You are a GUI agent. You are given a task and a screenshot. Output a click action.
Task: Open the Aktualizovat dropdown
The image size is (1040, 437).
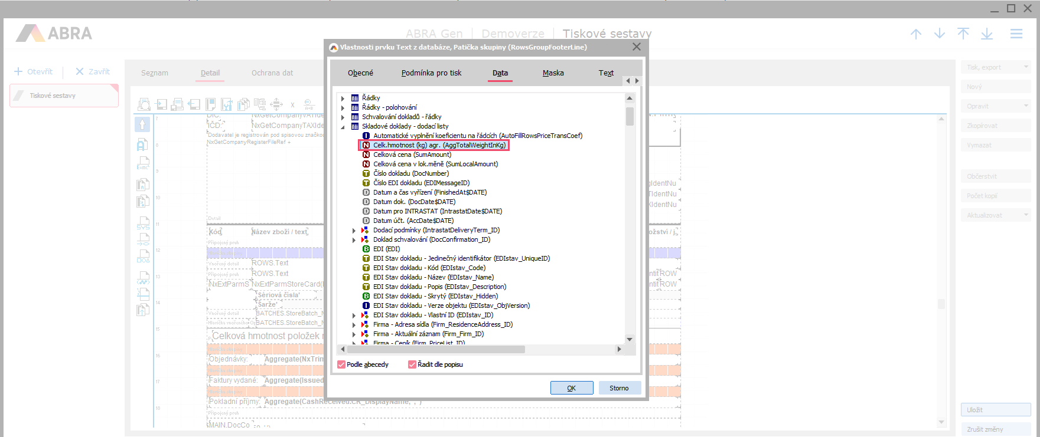tap(996, 215)
